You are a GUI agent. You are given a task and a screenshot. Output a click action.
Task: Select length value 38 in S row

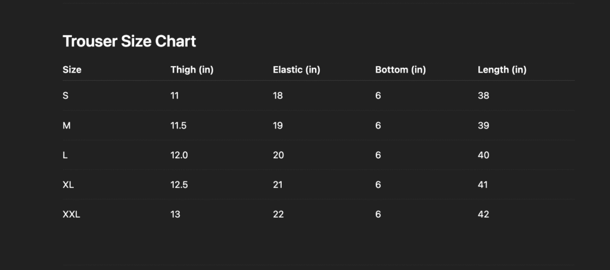[483, 95]
